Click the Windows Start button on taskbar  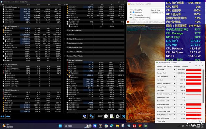pyautogui.click(x=60, y=126)
